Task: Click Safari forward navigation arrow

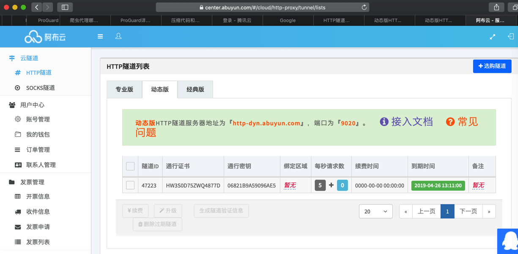Action: pos(48,7)
